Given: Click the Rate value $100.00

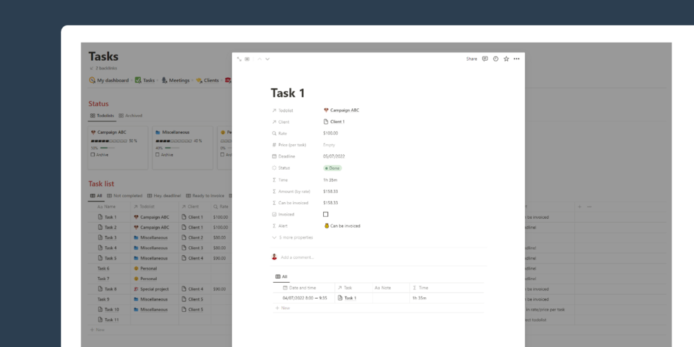Looking at the screenshot, I should [x=331, y=133].
